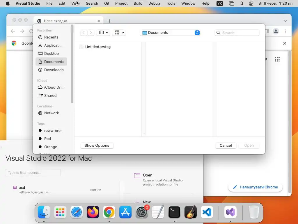The height and width of the screenshot is (224, 298).
Task: Select Shared in sidebar
Action: coord(51,95)
